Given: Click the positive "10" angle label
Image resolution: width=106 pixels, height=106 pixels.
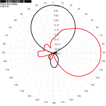Looking at the screenshot, I should click(x=62, y=3).
